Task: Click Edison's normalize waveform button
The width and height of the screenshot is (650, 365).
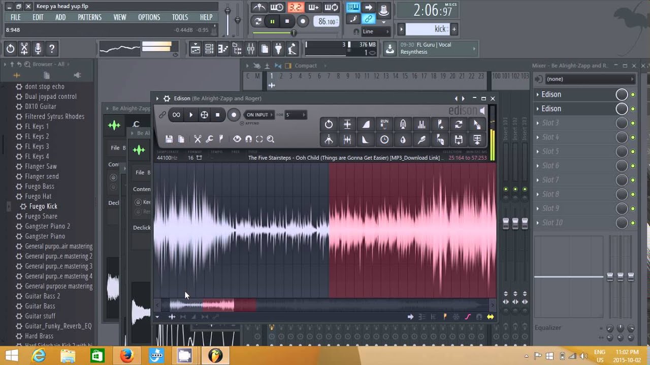Action: 347,124
